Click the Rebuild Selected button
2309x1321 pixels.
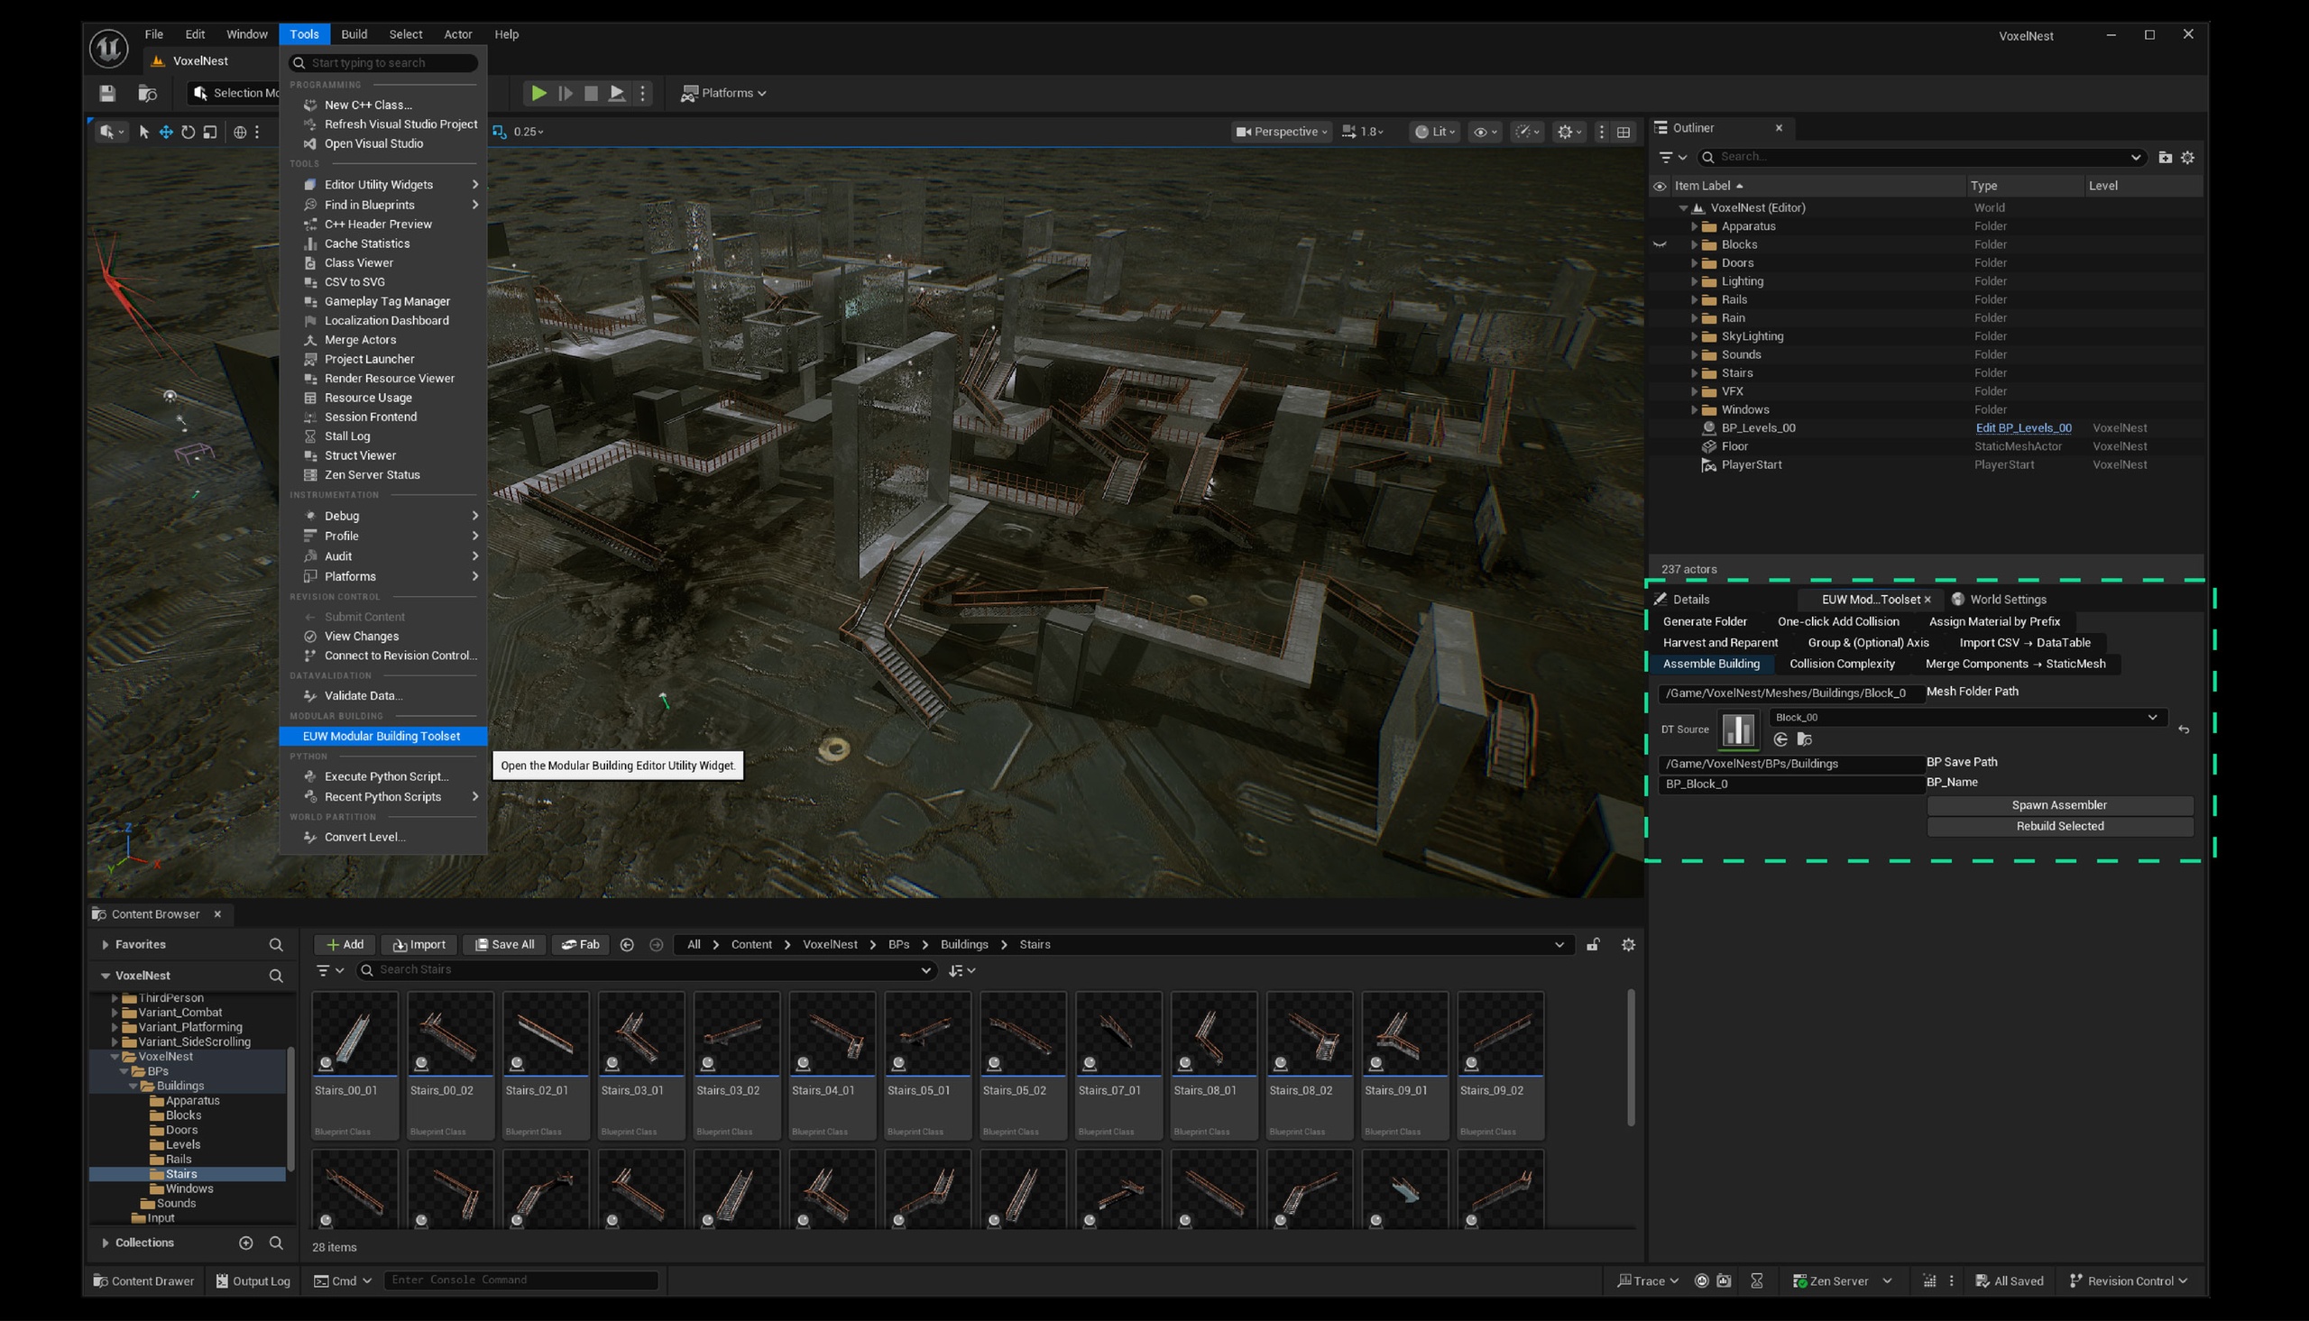point(2059,826)
